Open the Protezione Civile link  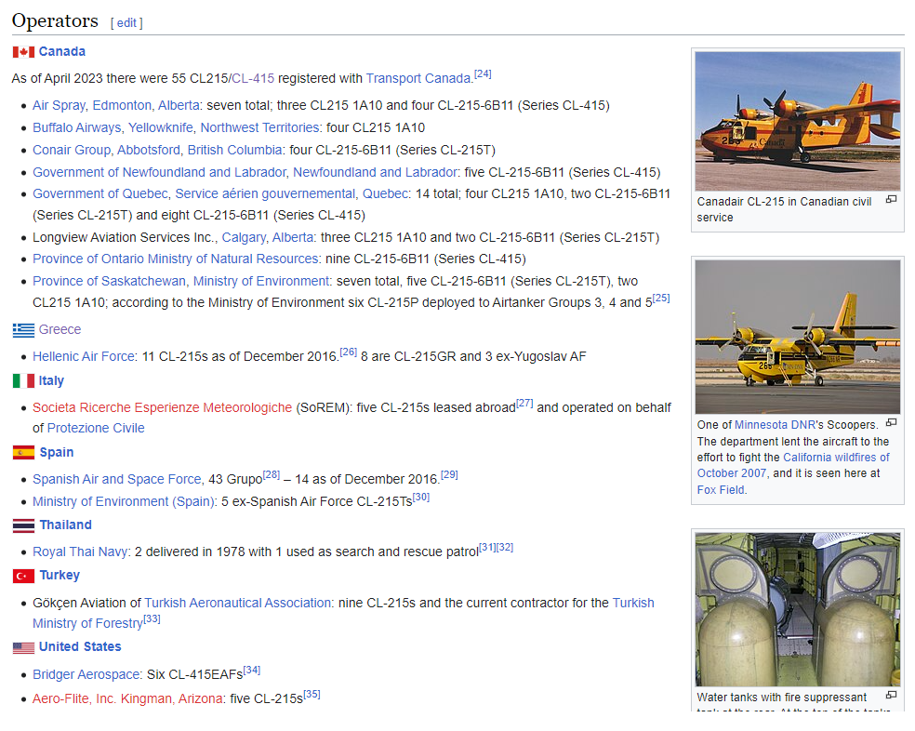click(96, 428)
